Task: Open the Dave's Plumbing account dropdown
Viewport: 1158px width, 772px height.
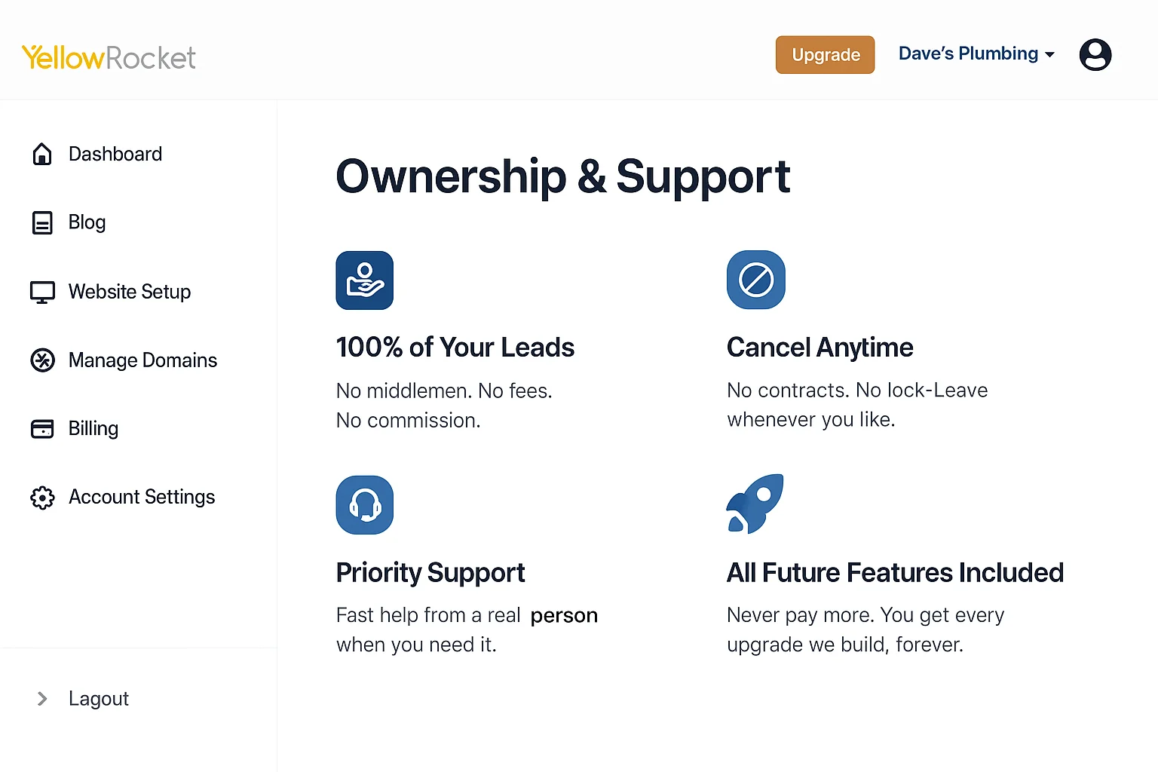Action: (976, 54)
